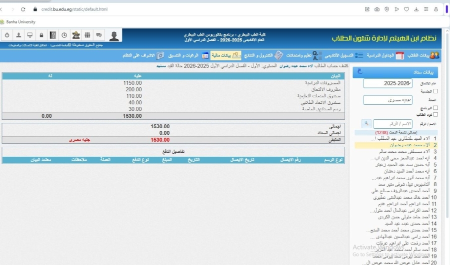Open the التسجيل الأكاديمي registration menu
450x265 pixels.
344,55
